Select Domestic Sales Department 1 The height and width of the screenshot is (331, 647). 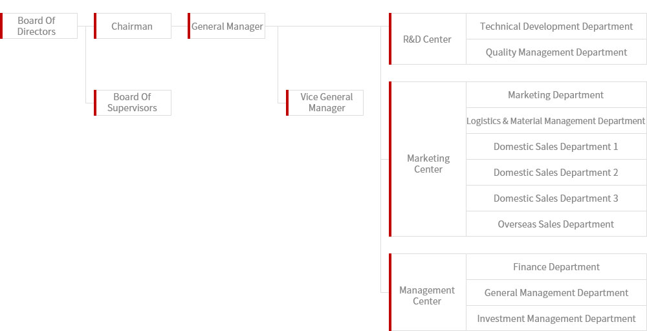click(556, 147)
